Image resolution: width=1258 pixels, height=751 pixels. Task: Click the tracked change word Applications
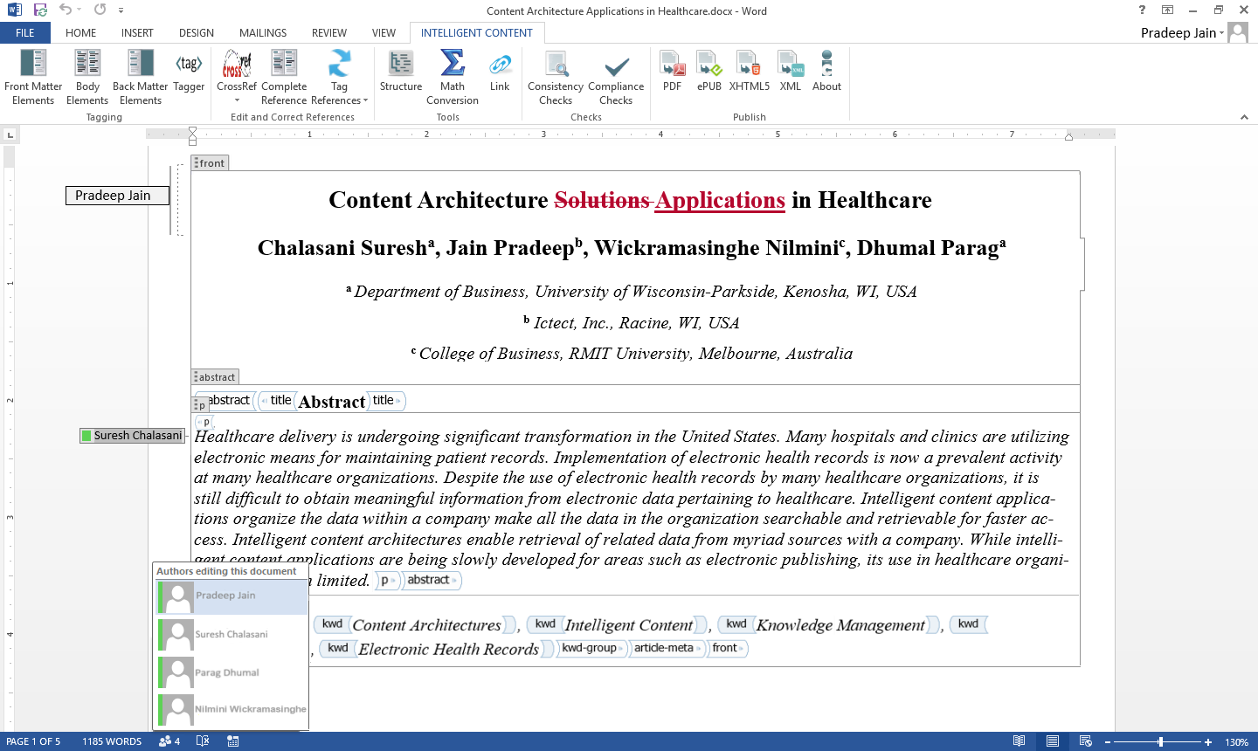[720, 200]
